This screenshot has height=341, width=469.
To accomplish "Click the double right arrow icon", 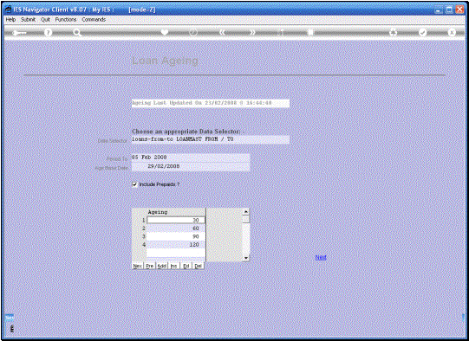I will pyautogui.click(x=252, y=32).
